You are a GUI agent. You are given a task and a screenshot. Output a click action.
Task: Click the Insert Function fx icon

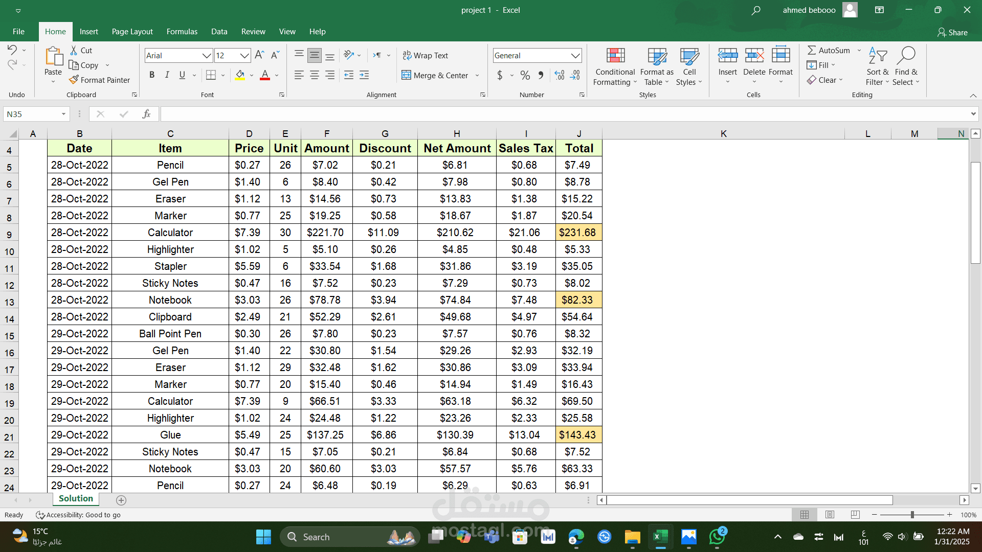[x=146, y=114]
